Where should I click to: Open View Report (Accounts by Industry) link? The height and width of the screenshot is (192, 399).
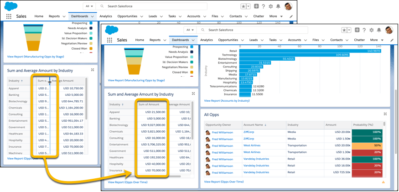pyautogui.click(x=227, y=101)
